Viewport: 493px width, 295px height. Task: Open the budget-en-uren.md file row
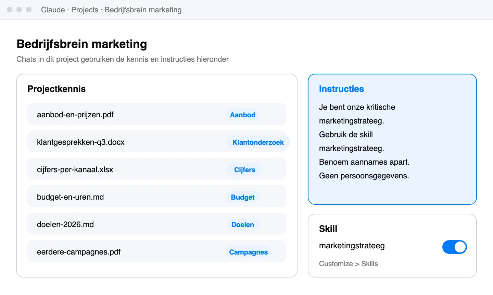[157, 196]
